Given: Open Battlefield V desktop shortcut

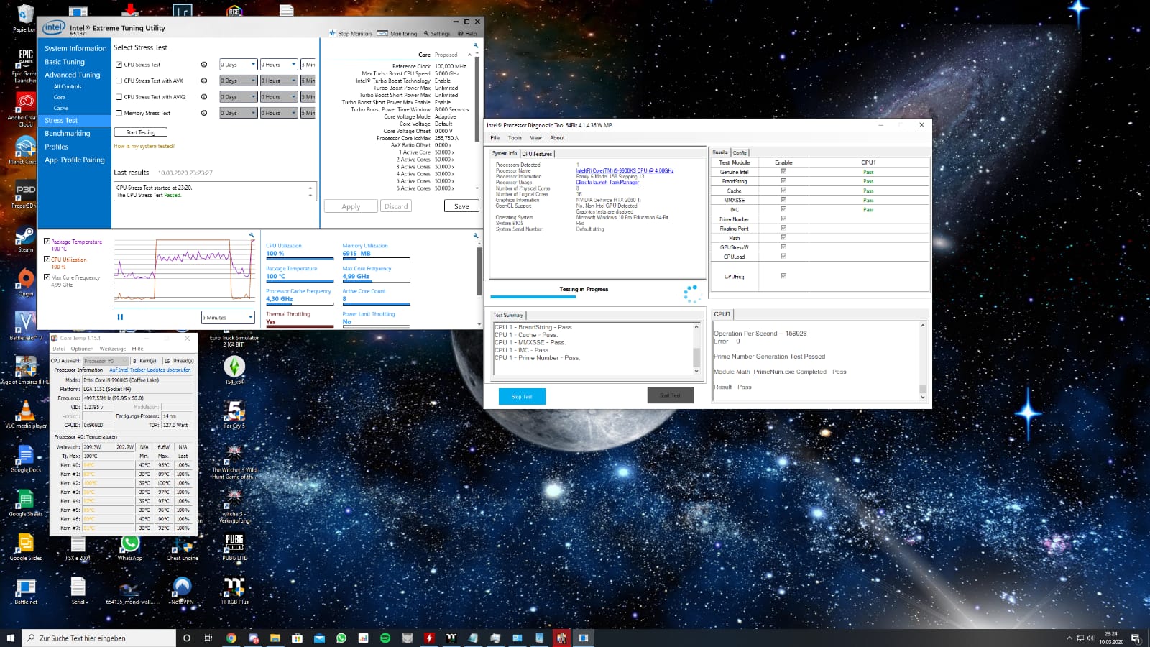Looking at the screenshot, I should tap(25, 326).
